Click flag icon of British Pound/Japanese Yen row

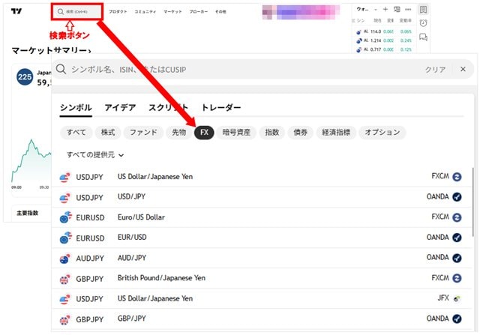(65, 279)
